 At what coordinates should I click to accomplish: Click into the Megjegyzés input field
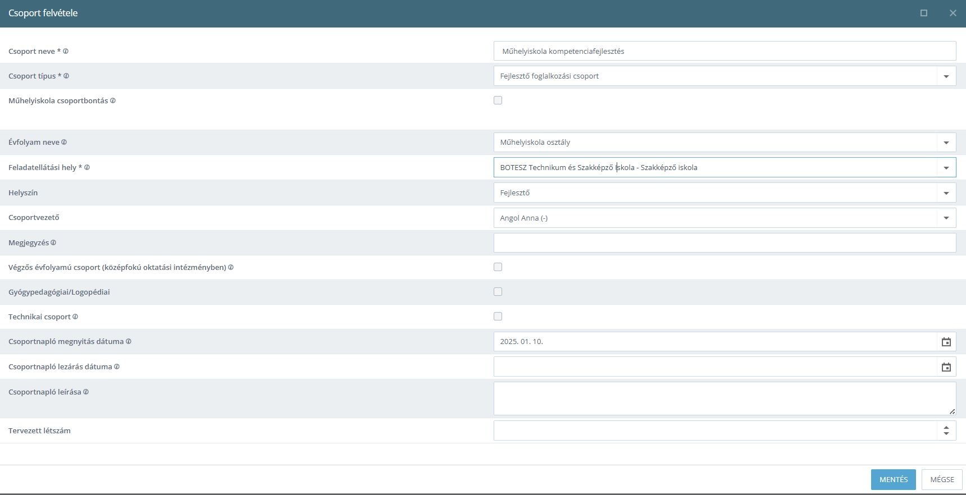(x=724, y=242)
